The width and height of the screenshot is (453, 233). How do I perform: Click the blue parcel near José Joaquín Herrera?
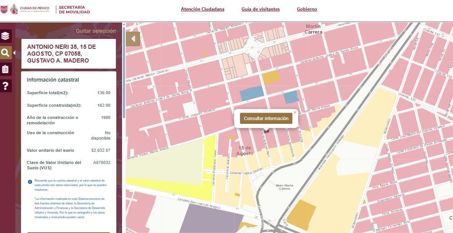[251, 93]
